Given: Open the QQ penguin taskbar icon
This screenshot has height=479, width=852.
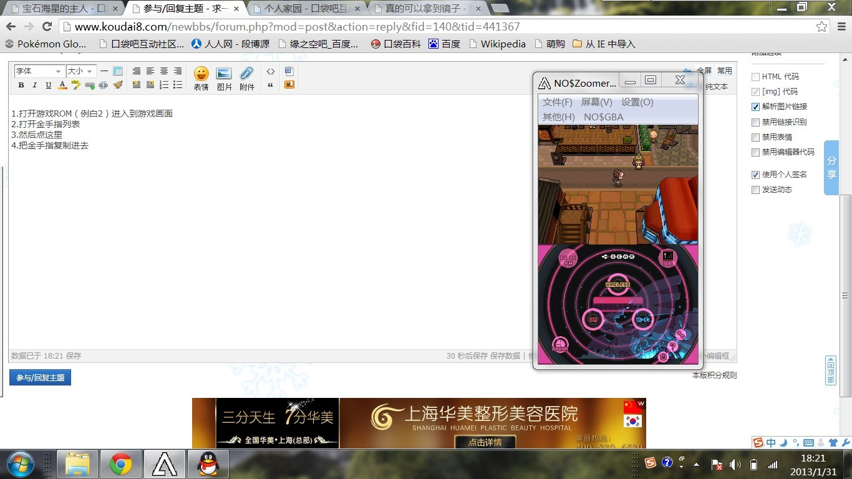Looking at the screenshot, I should (208, 464).
